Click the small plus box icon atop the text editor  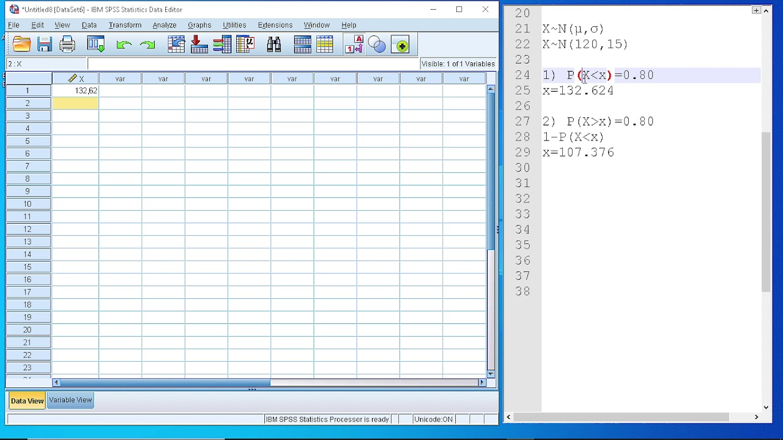(x=757, y=10)
